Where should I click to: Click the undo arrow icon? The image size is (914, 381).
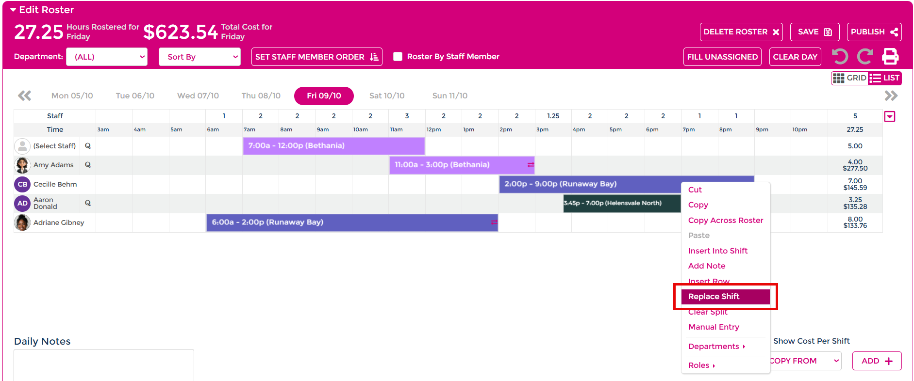tap(840, 57)
